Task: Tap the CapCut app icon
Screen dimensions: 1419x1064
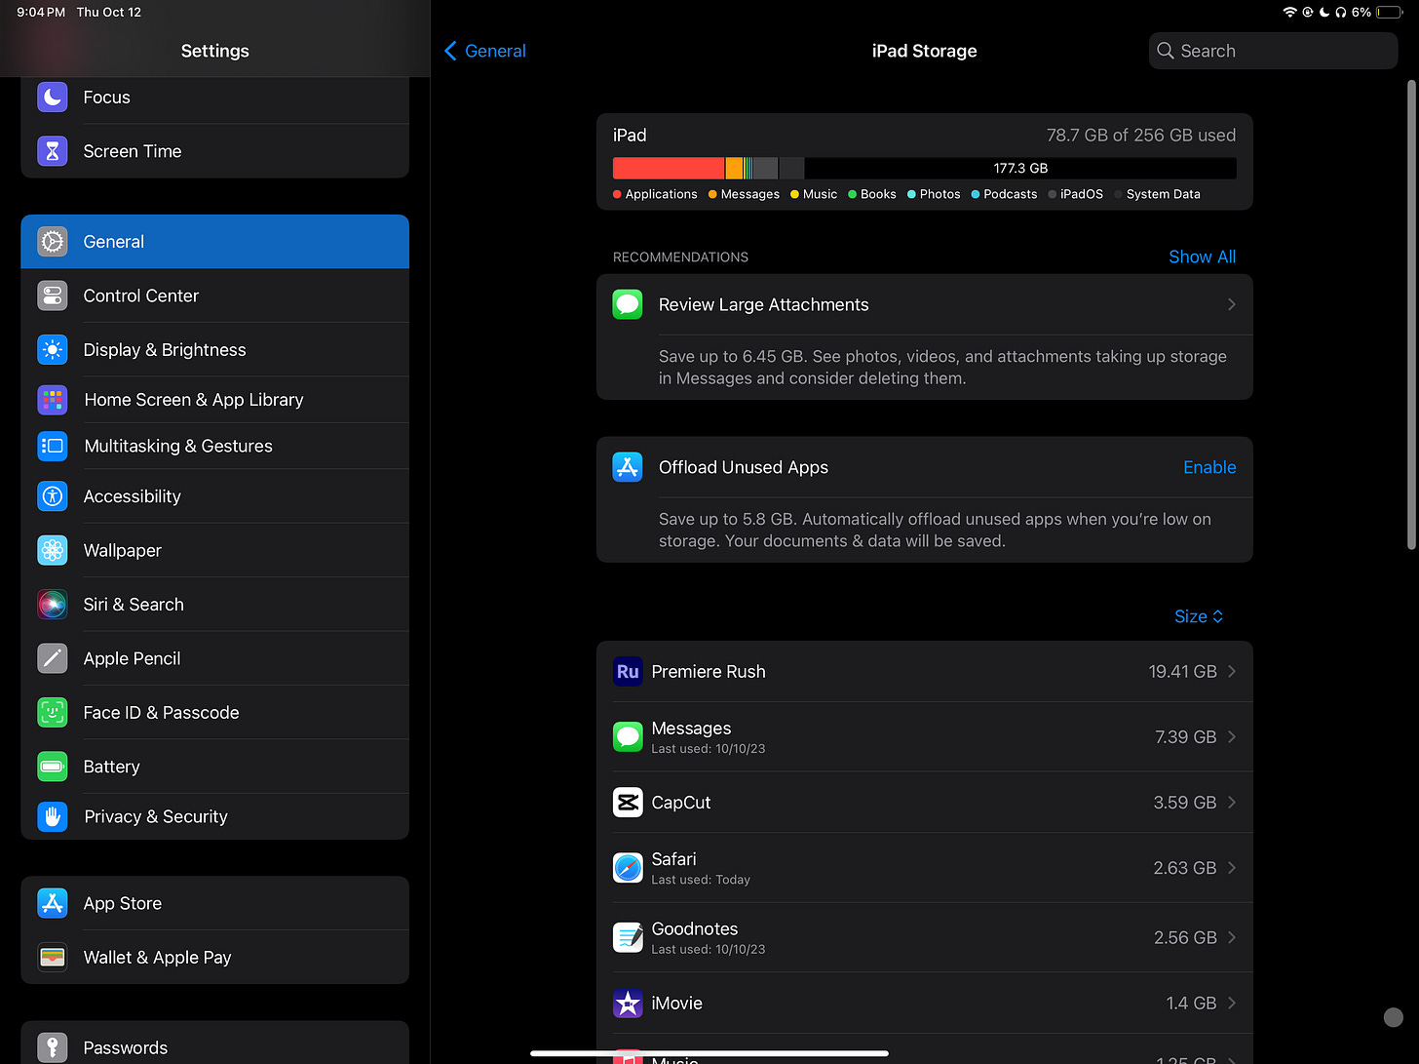Action: coord(628,803)
